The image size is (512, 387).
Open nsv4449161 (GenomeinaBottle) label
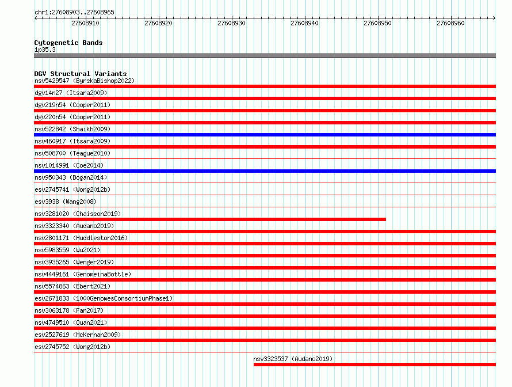pyautogui.click(x=83, y=274)
